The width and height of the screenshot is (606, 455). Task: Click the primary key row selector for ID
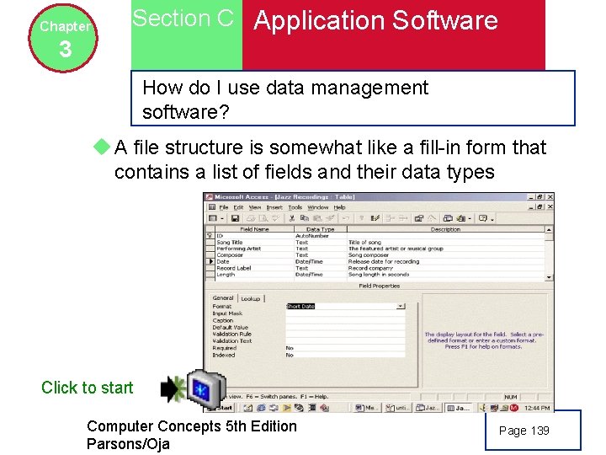(x=210, y=236)
